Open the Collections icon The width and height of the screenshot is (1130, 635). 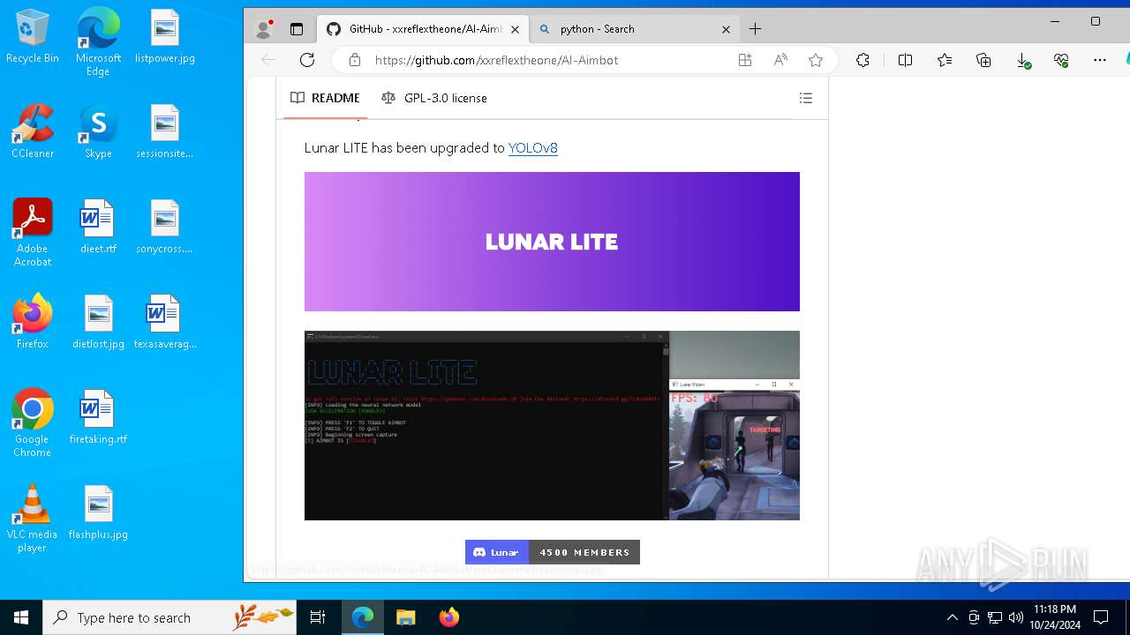click(x=983, y=60)
